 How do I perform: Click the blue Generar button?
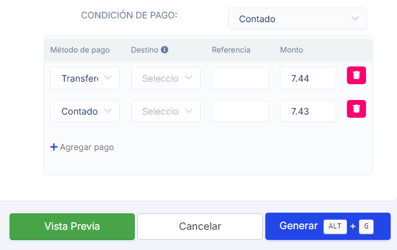tap(328, 226)
